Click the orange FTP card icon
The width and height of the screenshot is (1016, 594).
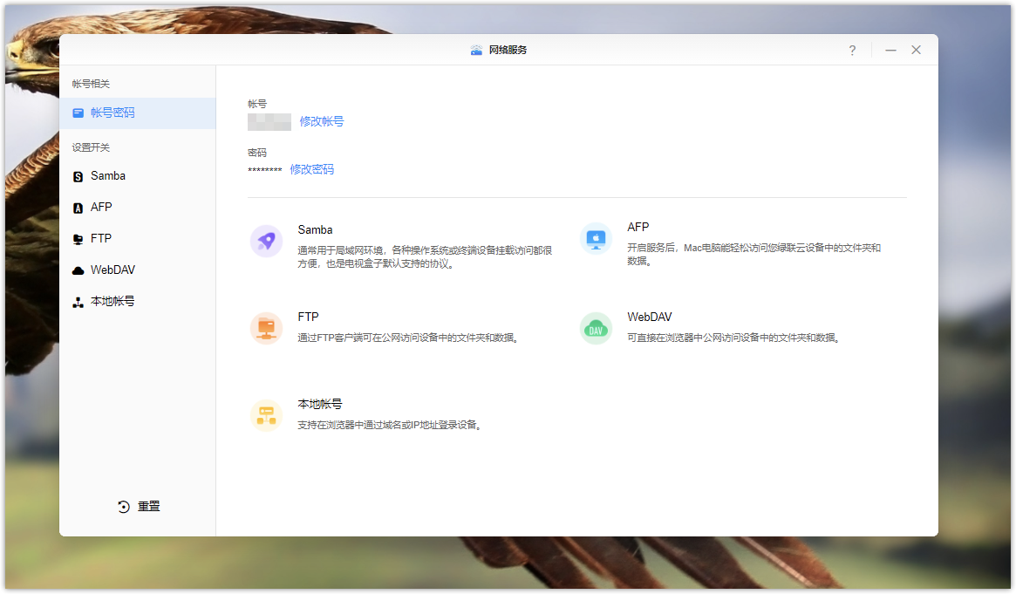[266, 328]
